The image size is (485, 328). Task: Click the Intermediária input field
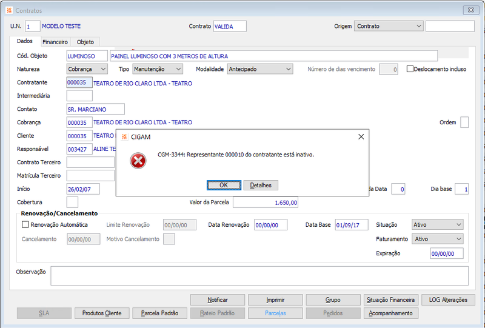coord(79,96)
